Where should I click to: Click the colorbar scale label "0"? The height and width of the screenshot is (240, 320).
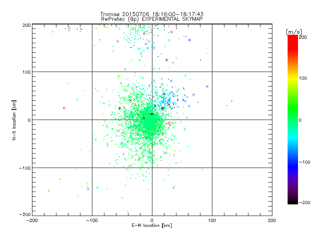click(x=300, y=120)
